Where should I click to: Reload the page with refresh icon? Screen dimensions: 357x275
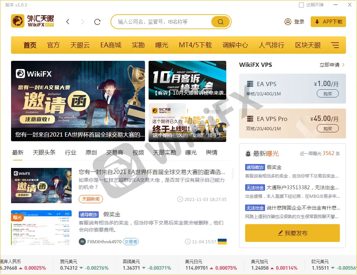coord(98,22)
